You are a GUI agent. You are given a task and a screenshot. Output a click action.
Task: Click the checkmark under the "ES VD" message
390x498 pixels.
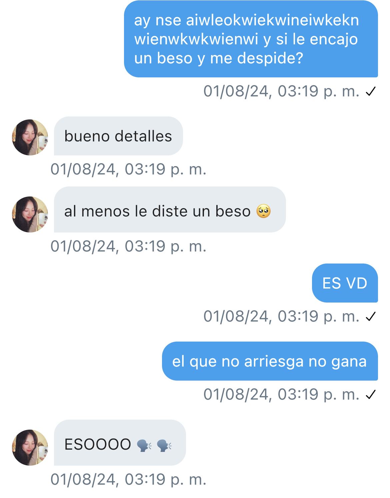pos(371,317)
